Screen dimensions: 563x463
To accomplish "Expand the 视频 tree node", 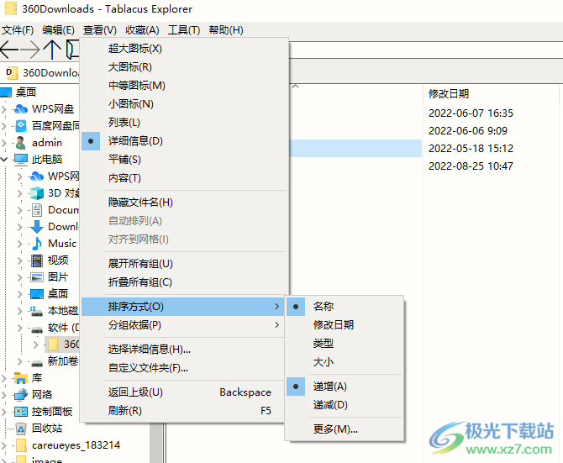I will [20, 260].
